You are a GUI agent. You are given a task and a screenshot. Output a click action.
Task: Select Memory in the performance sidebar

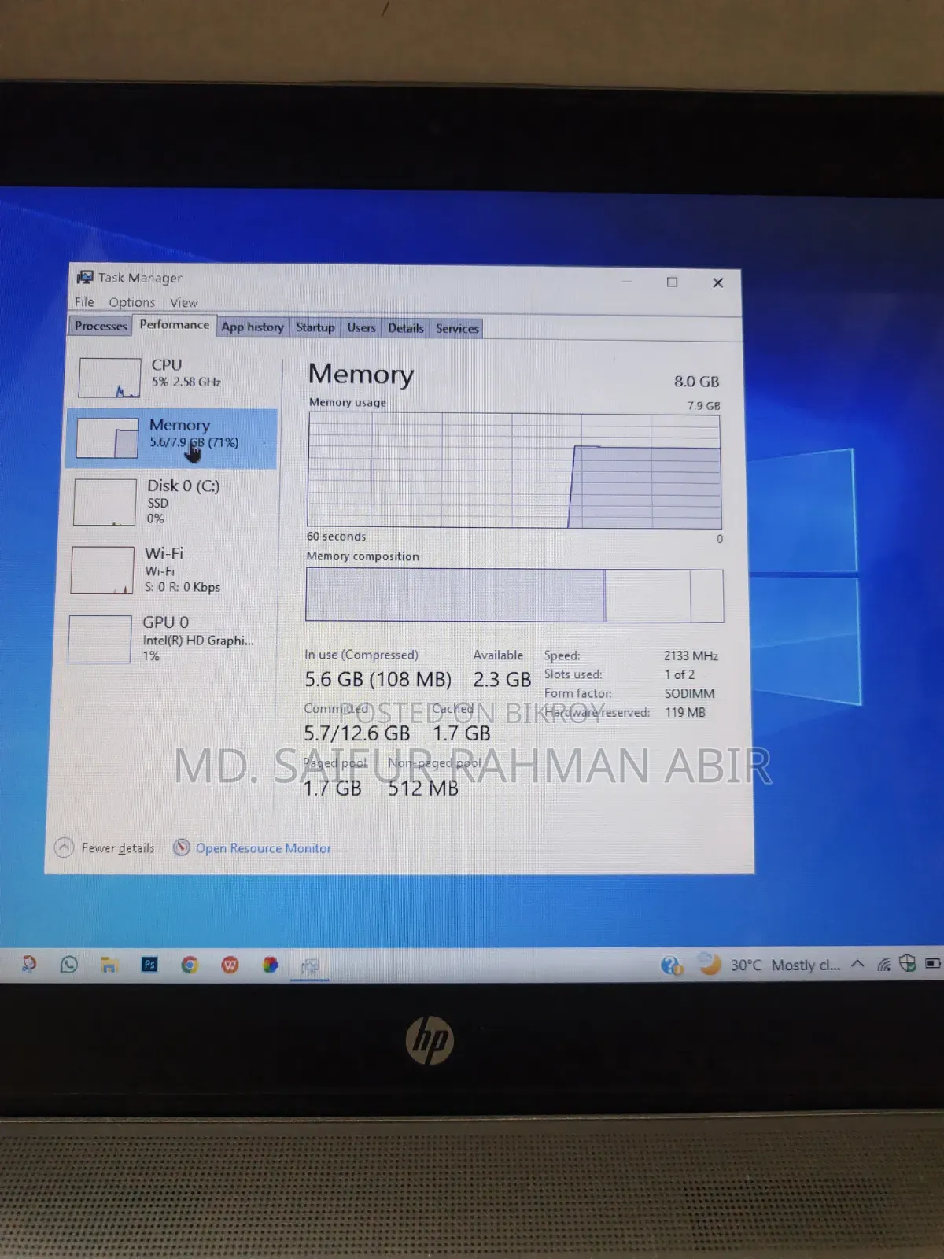[172, 438]
